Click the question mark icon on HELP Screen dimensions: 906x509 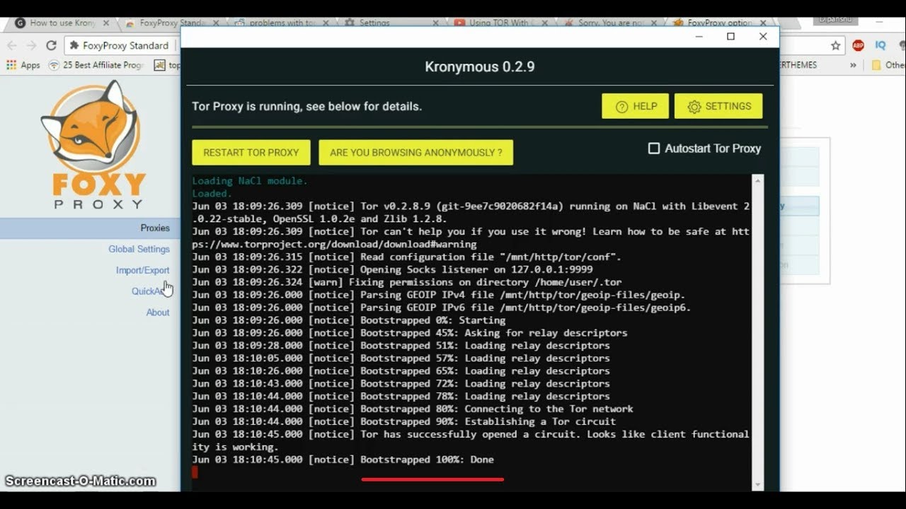622,107
